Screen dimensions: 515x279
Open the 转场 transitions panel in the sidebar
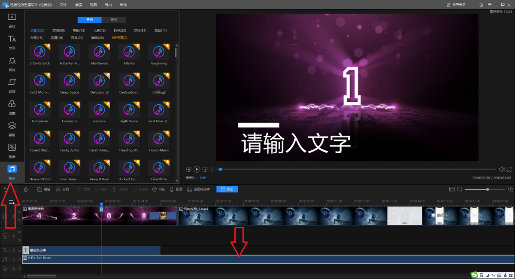click(x=12, y=85)
